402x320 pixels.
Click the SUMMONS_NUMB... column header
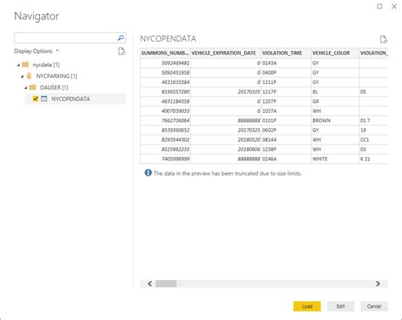[x=165, y=53]
